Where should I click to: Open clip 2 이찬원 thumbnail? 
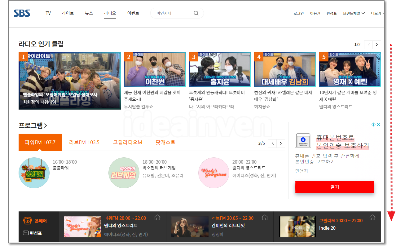click(x=155, y=69)
